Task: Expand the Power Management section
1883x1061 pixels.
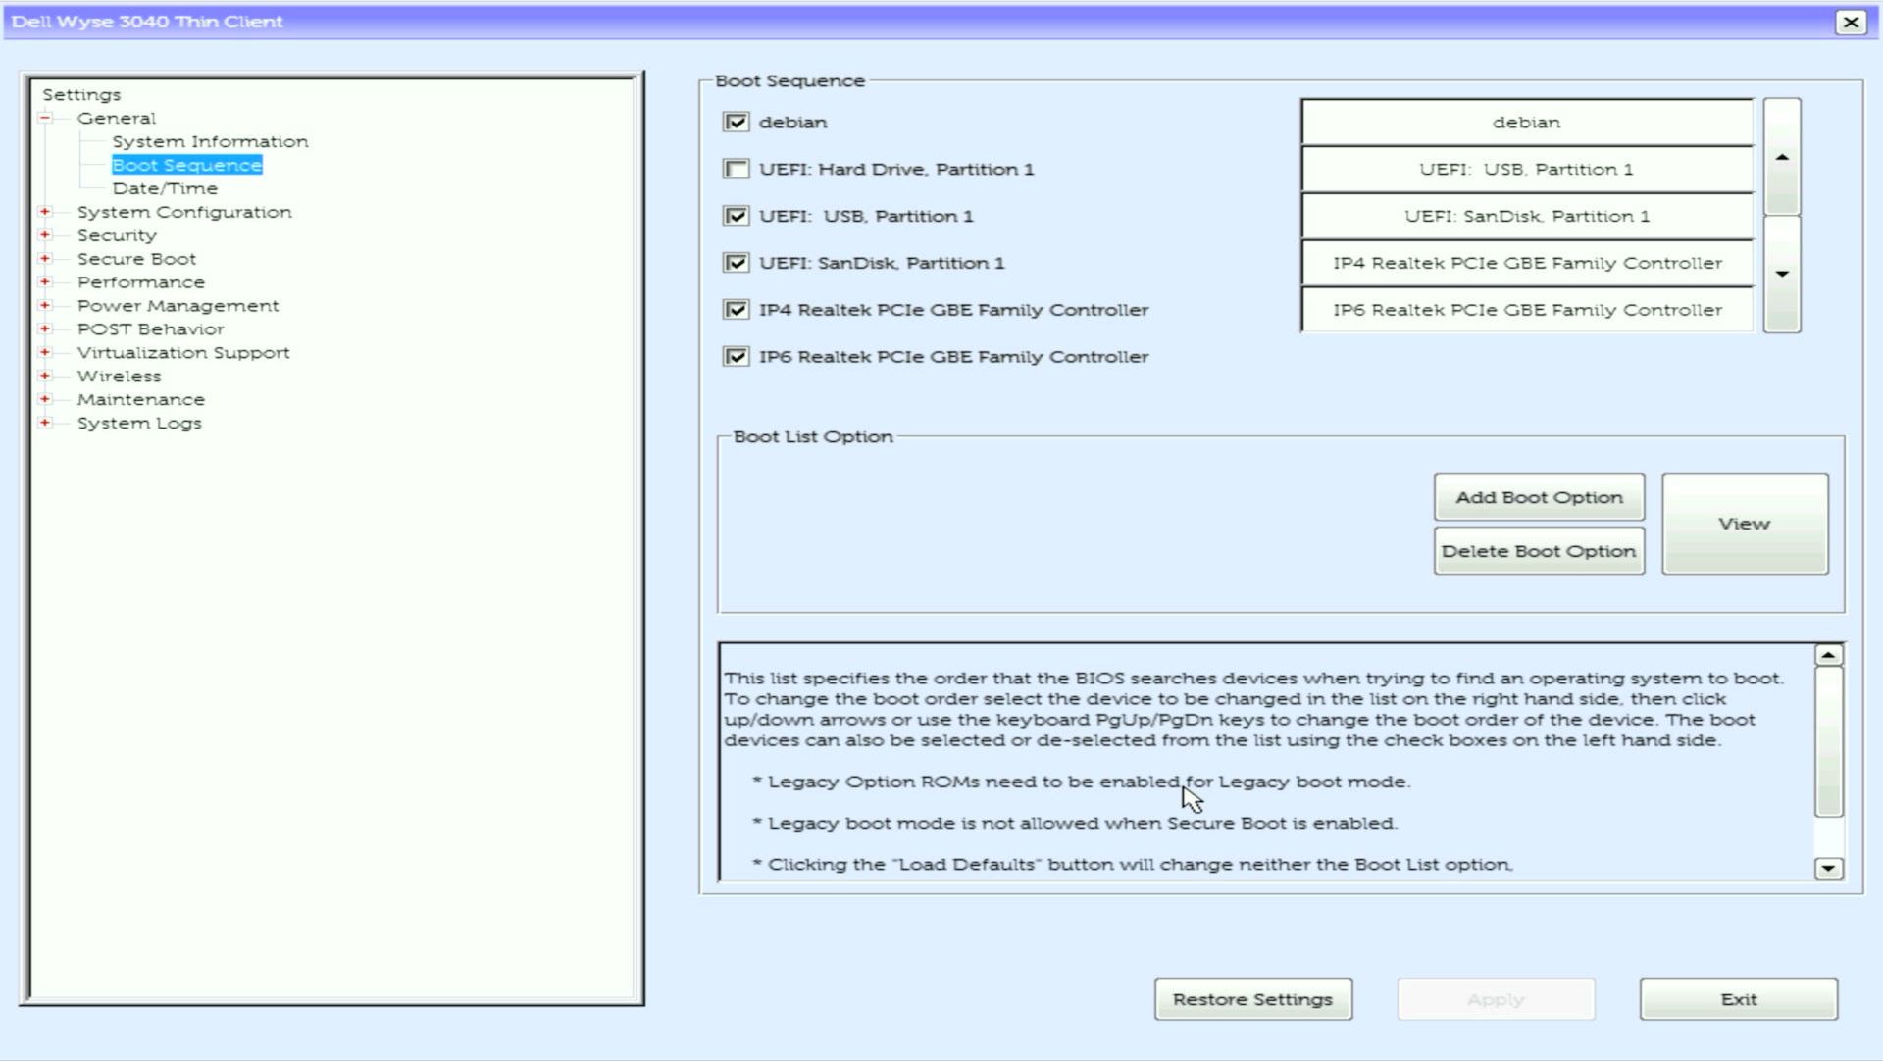Action: (x=45, y=306)
